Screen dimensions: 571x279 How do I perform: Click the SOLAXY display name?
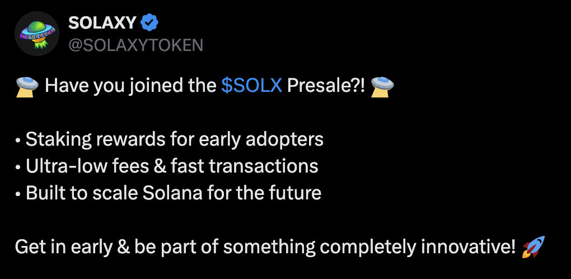(101, 23)
